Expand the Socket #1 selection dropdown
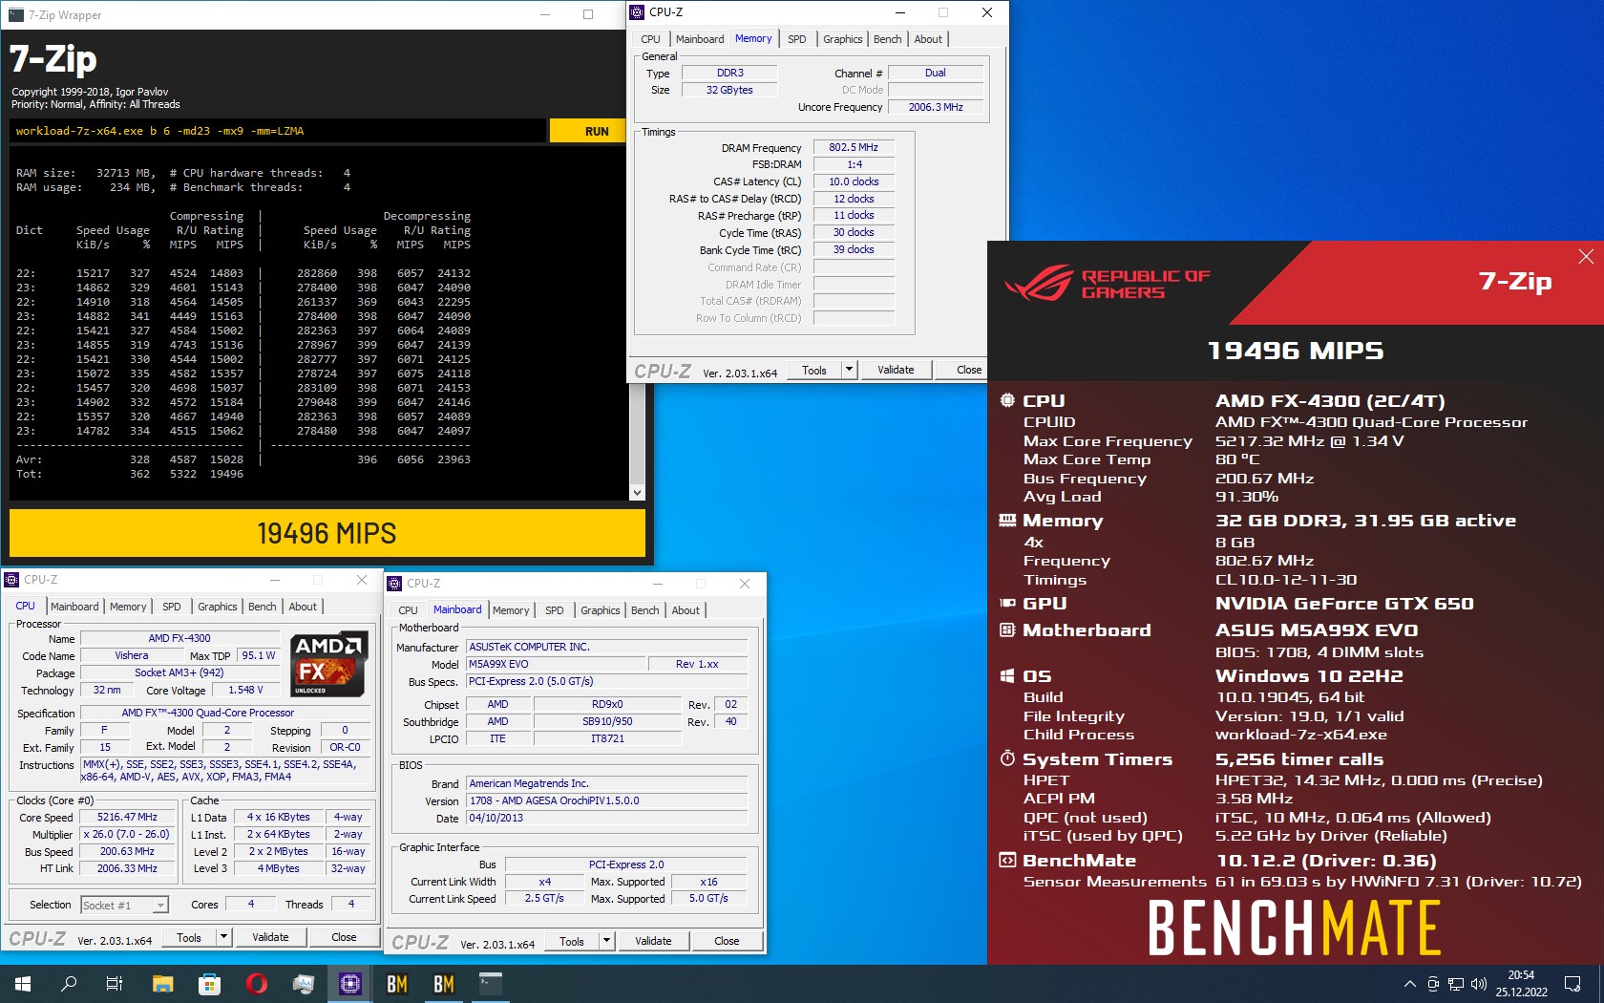Screen dimensions: 1604x1003 161,905
